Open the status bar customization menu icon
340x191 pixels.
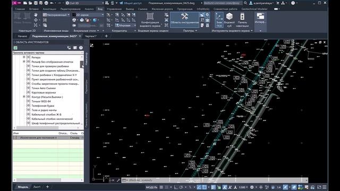(325, 187)
